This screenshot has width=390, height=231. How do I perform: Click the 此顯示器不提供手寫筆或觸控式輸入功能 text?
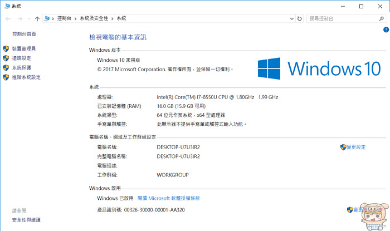tap(202, 124)
